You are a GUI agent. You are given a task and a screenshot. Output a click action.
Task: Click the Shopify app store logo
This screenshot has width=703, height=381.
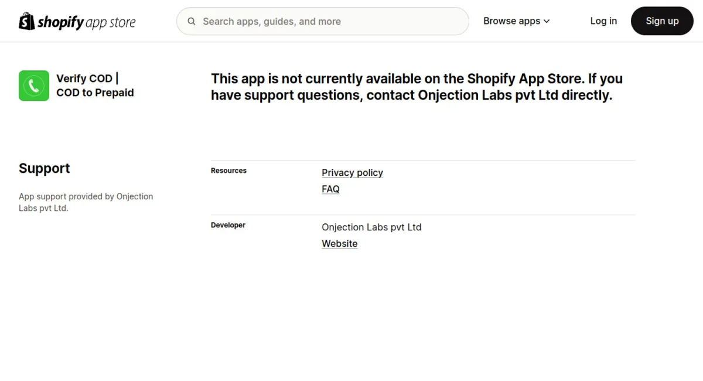click(x=77, y=21)
